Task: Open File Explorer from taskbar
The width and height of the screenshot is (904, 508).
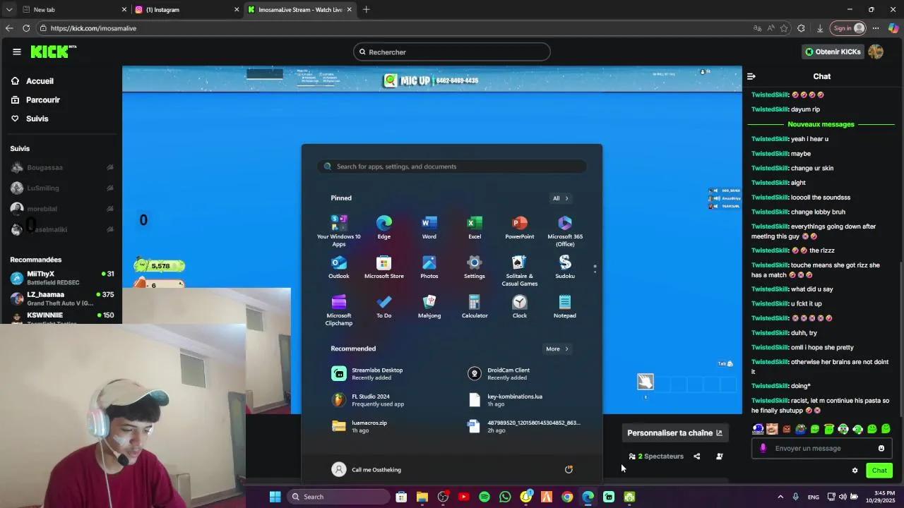Action: coord(422,497)
